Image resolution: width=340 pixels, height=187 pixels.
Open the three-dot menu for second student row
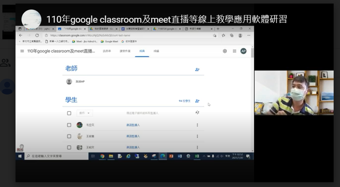pos(197,136)
